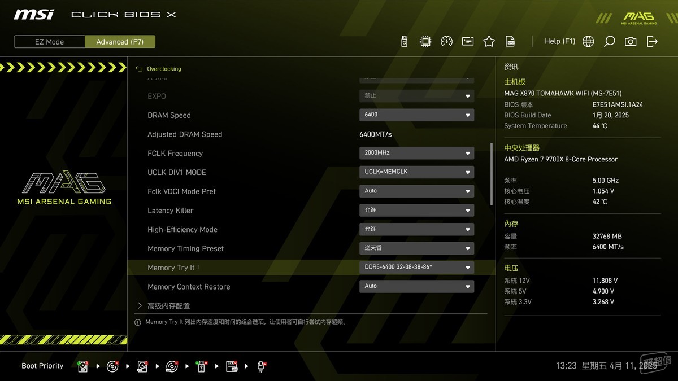
Task: Select the hard disk boot priority icon
Action: click(x=83, y=366)
